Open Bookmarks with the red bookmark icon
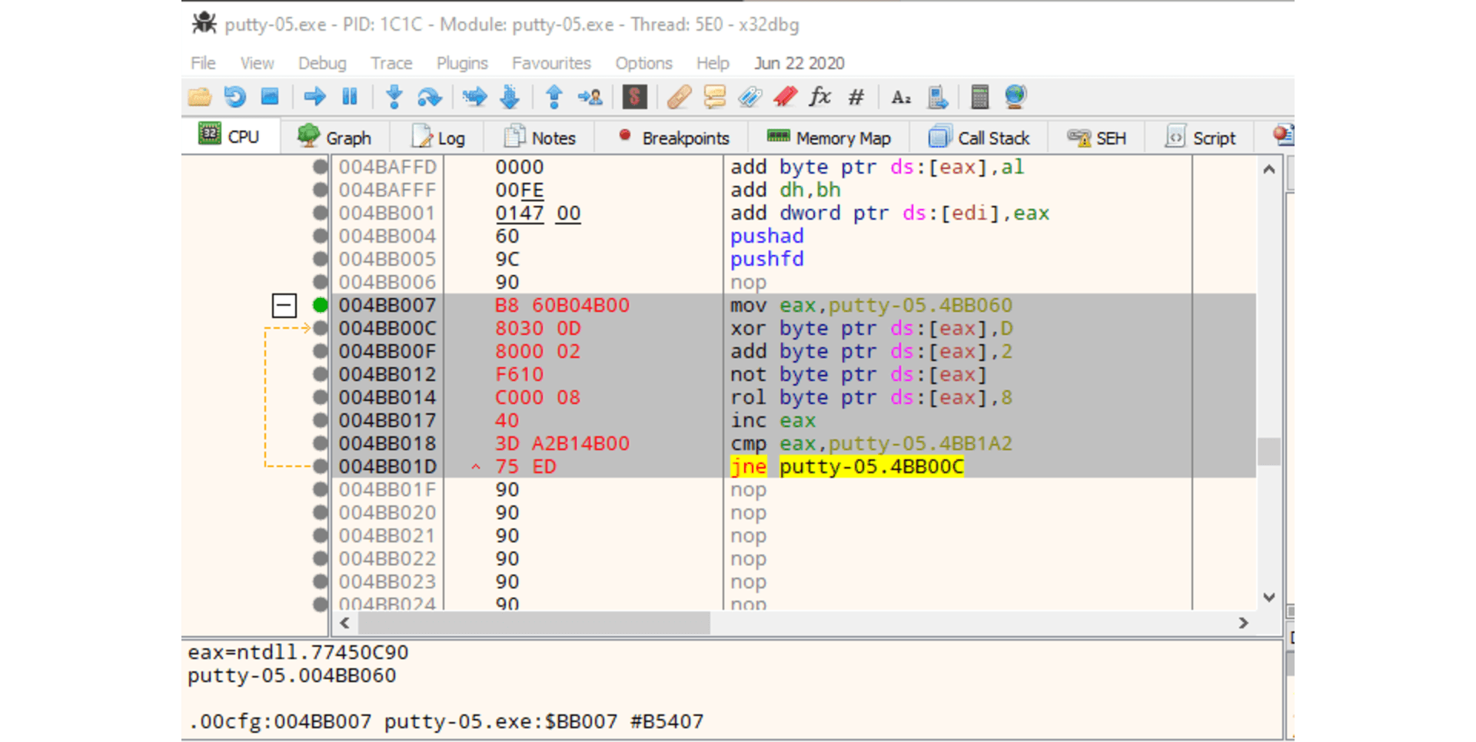 click(x=785, y=97)
